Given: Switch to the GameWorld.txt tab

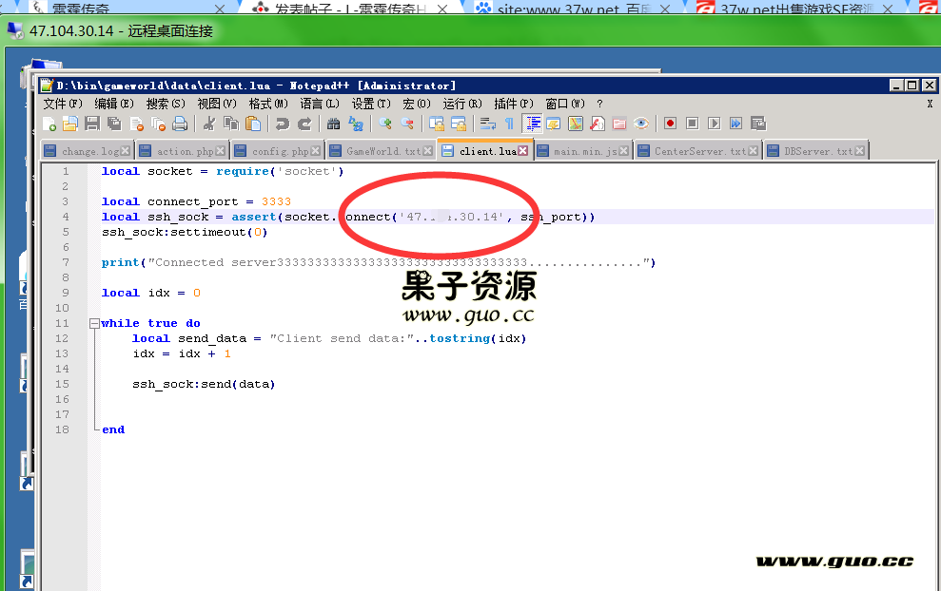Looking at the screenshot, I should coord(382,151).
